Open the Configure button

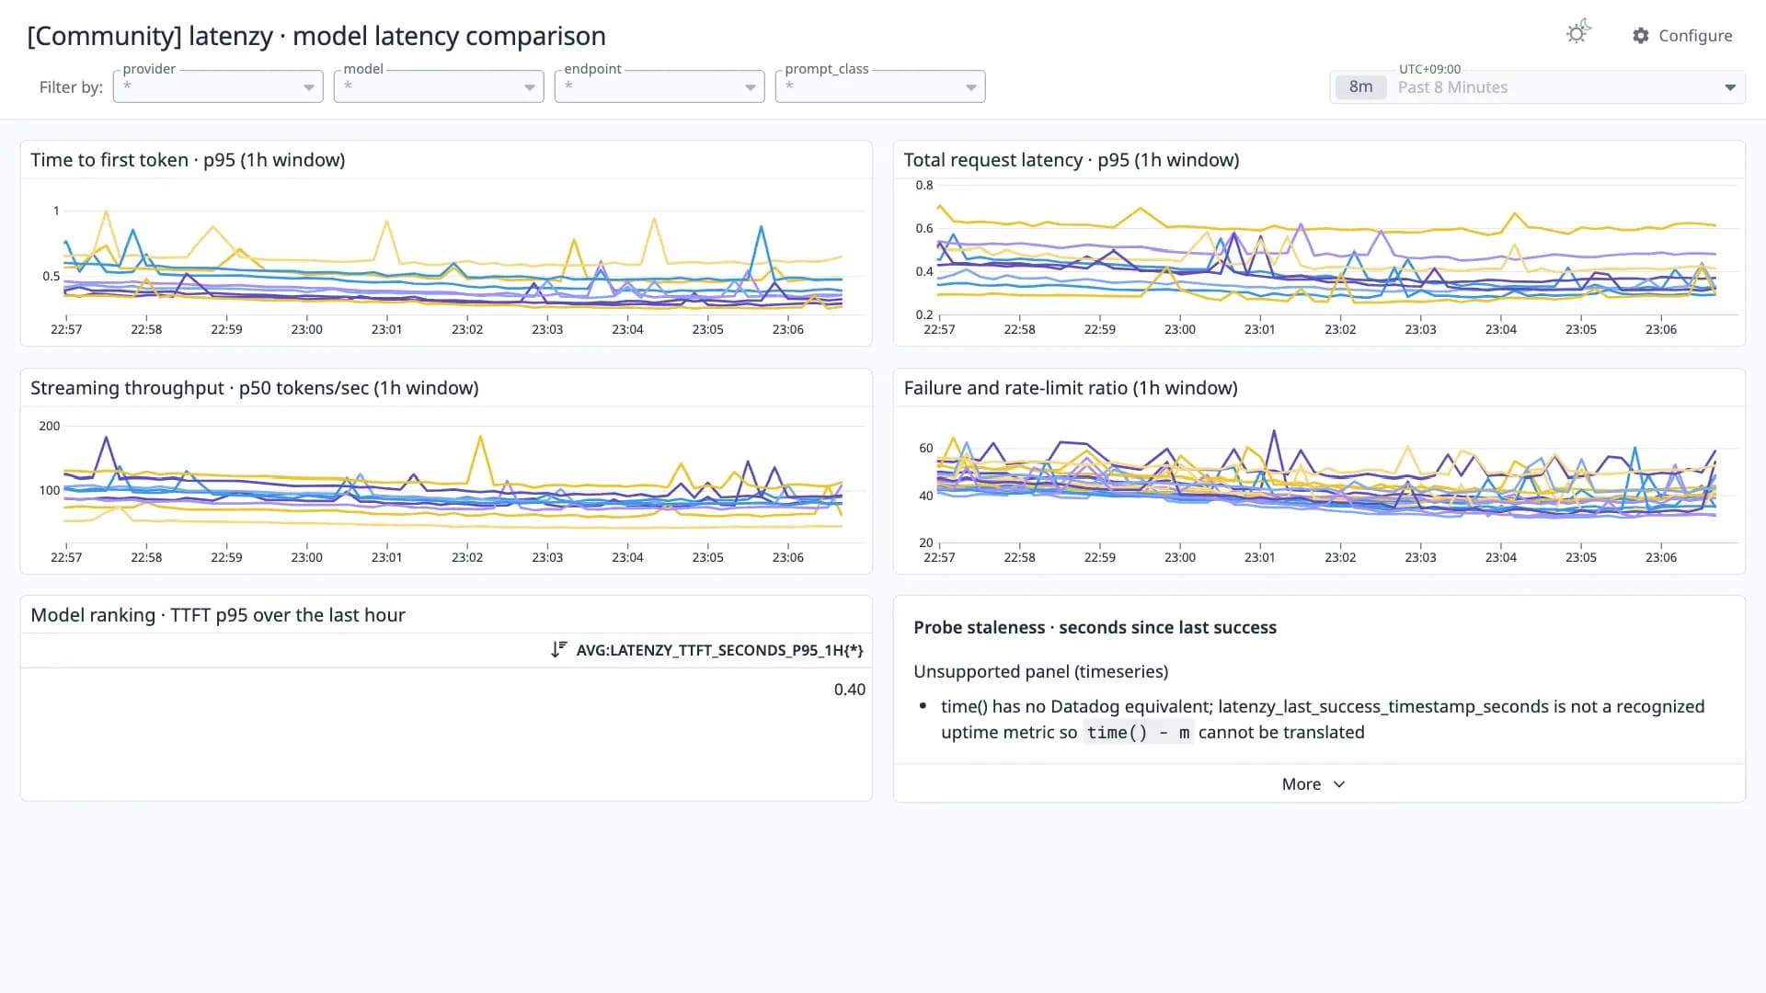pos(1682,36)
